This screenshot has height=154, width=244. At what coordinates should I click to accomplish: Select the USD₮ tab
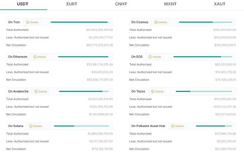click(x=23, y=4)
